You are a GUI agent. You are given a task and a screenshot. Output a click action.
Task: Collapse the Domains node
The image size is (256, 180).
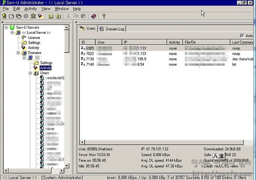pyautogui.click(x=18, y=53)
